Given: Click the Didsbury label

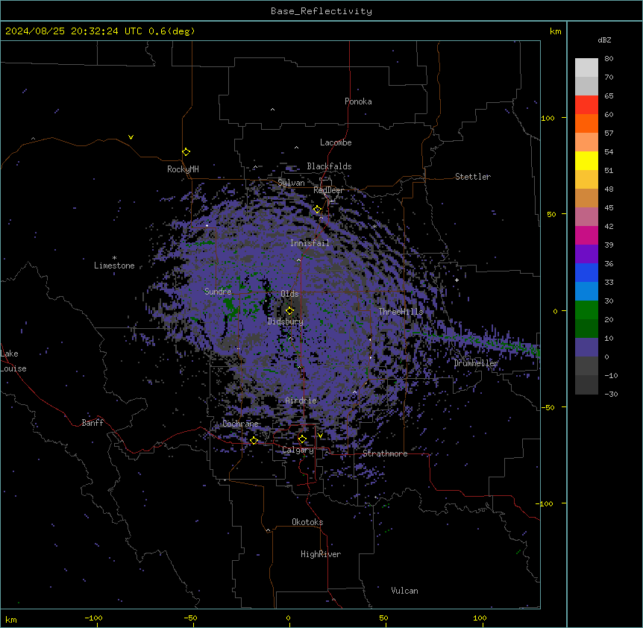Looking at the screenshot, I should point(286,321).
